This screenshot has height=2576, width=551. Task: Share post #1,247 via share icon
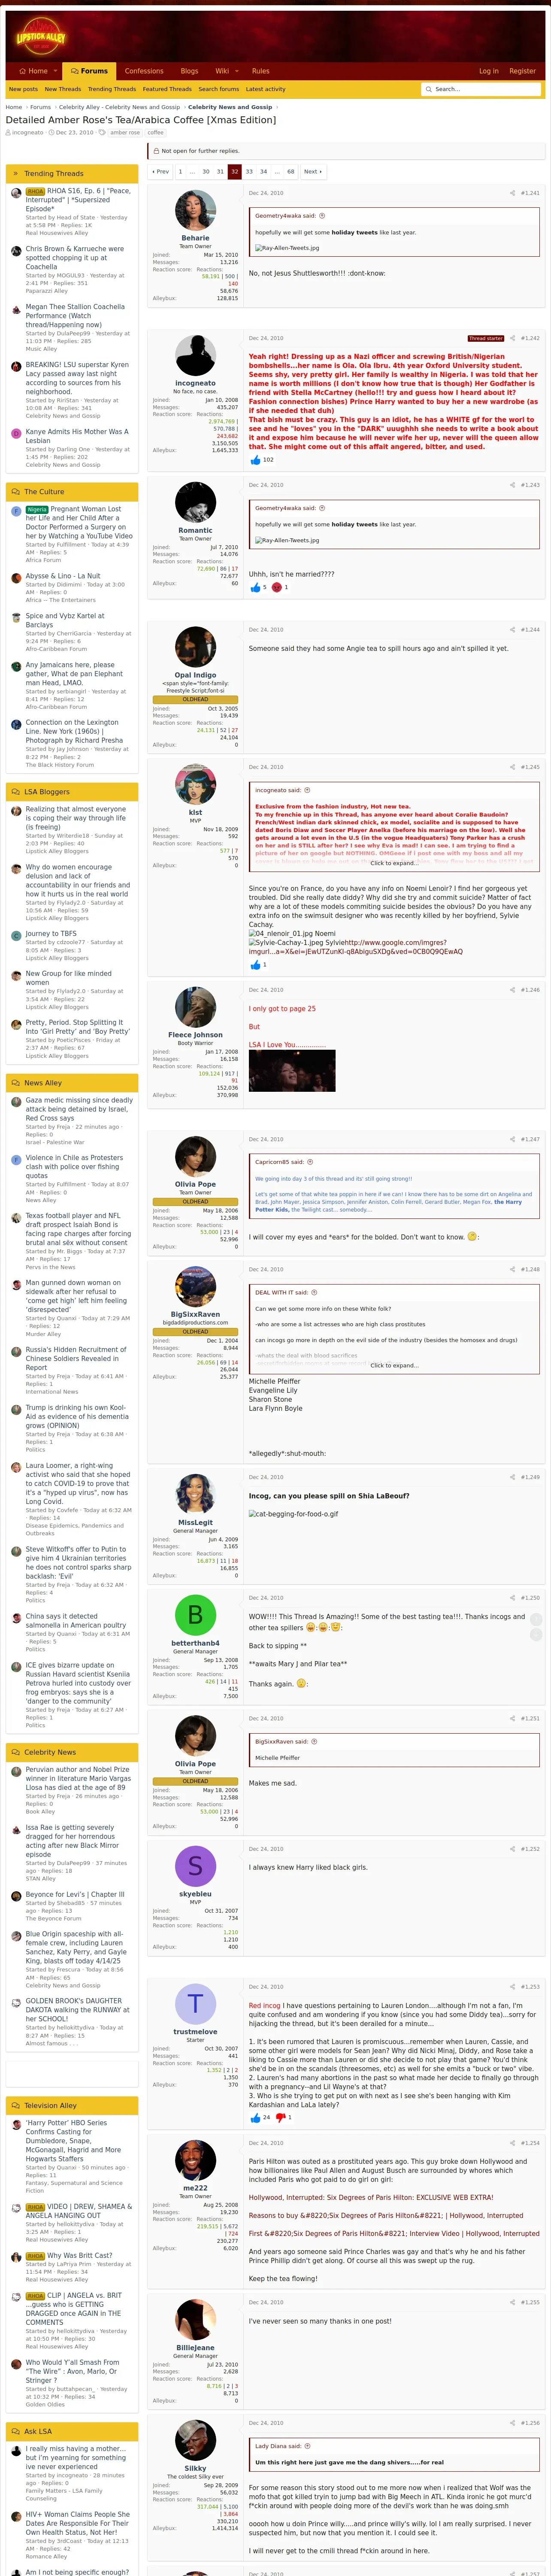point(513,1139)
